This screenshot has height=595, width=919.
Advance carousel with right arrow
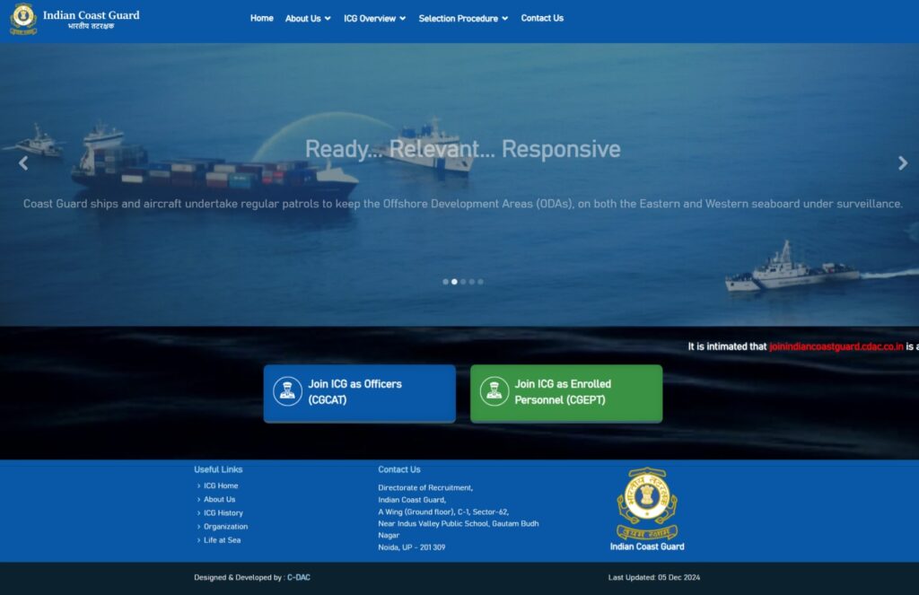pyautogui.click(x=903, y=163)
